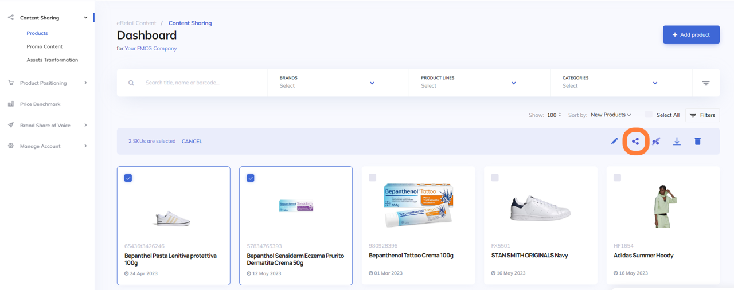Click the code HF1654
Viewport: 734px width, 290px height.
623,246
